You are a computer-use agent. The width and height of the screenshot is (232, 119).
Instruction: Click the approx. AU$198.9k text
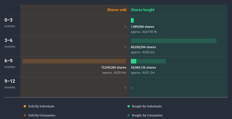pos(144,32)
